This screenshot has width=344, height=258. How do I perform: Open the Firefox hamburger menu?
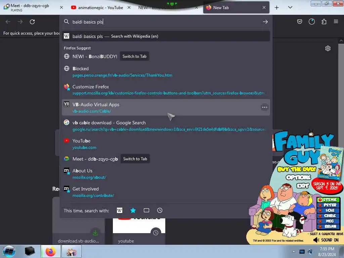pos(336,21)
